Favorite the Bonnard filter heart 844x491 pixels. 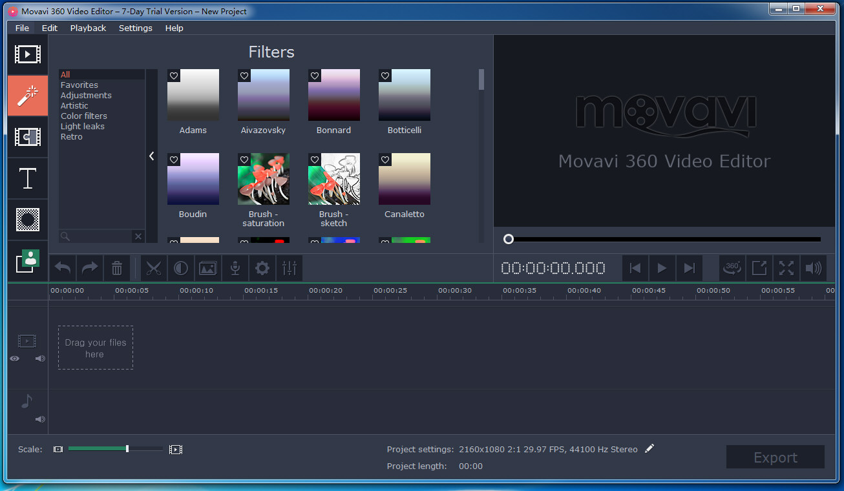pyautogui.click(x=315, y=76)
